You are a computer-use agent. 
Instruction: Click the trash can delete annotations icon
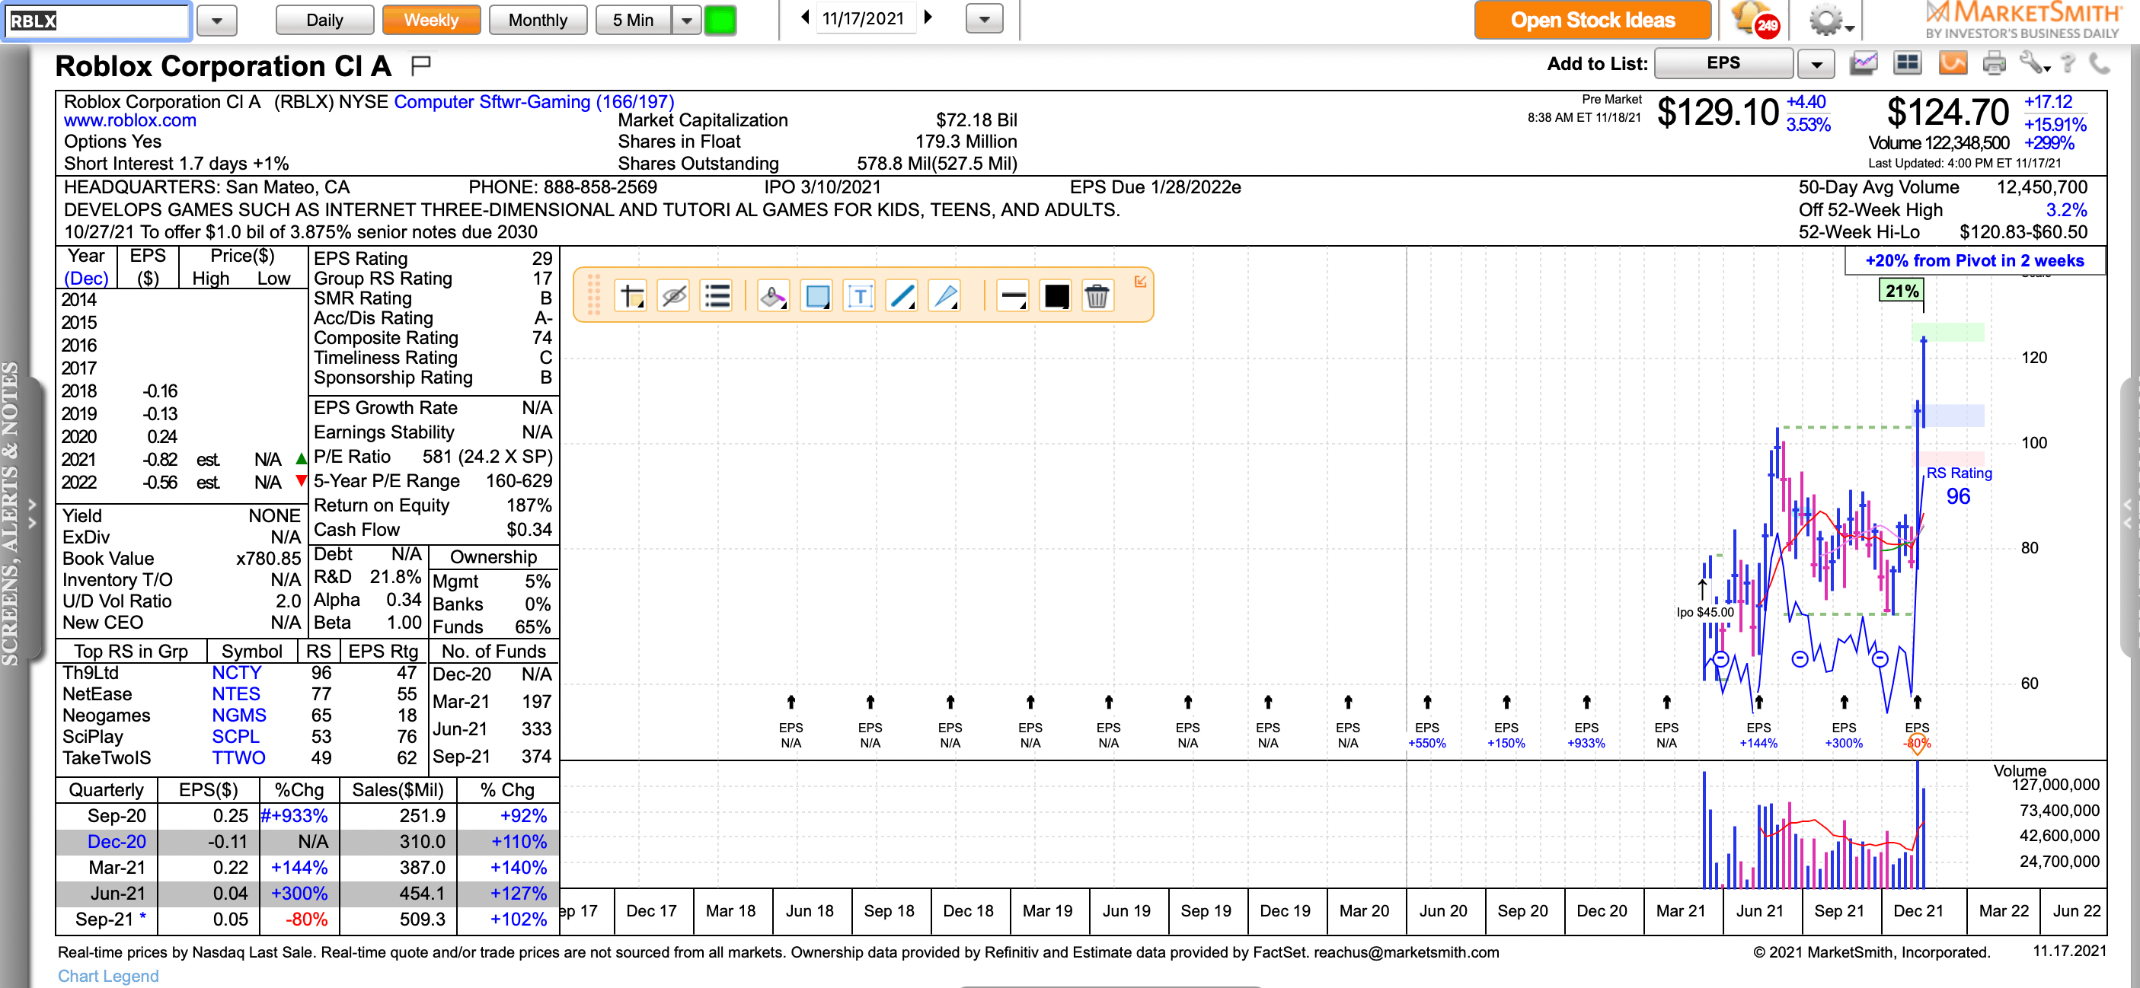click(x=1097, y=295)
